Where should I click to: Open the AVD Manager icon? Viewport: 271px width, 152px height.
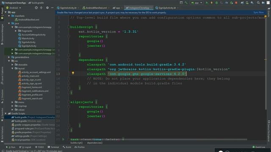click(x=247, y=3)
